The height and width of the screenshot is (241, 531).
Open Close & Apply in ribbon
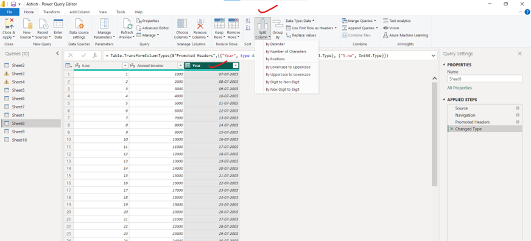(x=9, y=29)
